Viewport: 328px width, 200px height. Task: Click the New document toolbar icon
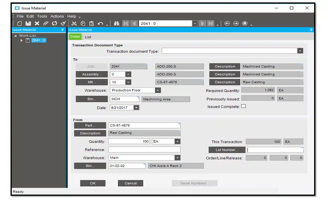click(19, 23)
